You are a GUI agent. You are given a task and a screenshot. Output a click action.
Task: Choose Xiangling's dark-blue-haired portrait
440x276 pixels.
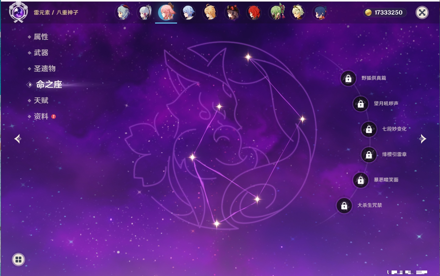tap(320, 13)
